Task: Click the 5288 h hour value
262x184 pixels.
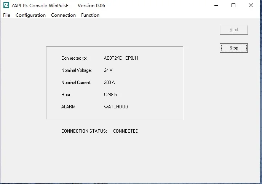Action: pos(110,95)
